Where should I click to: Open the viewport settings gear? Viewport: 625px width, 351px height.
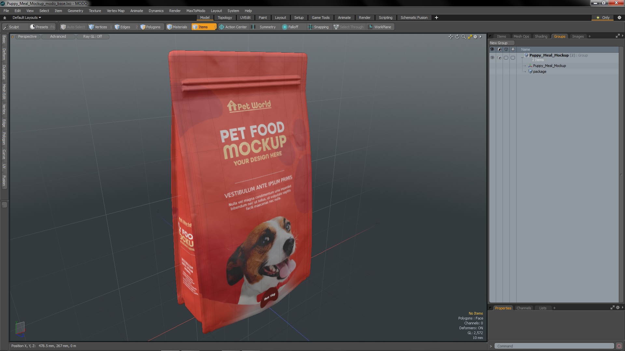pos(475,37)
